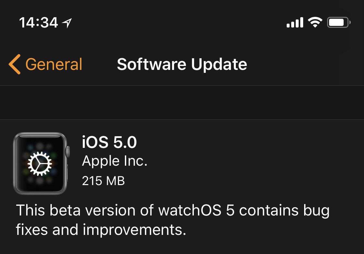Tap the battery level indicator
The width and height of the screenshot is (364, 254).
[338, 23]
